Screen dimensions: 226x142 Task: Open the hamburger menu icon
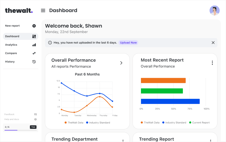(x=43, y=10)
